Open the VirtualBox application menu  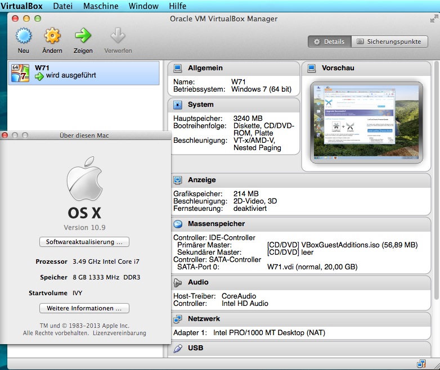point(21,6)
